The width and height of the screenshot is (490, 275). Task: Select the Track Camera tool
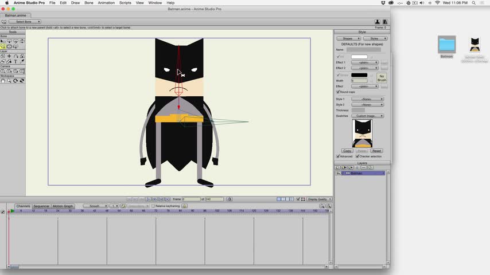[3, 71]
